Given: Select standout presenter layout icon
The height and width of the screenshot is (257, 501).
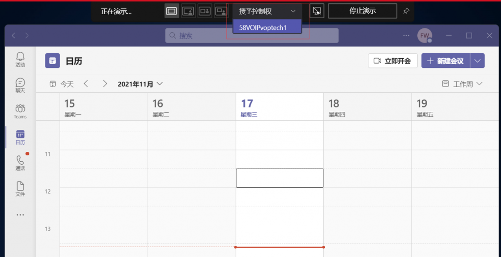Looking at the screenshot, I should click(188, 11).
